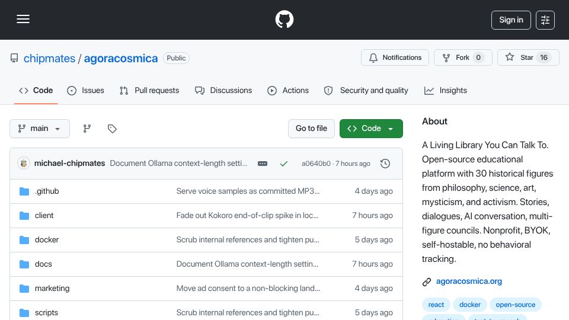569x320 pixels.
Task: Star the agoracosmica repository
Action: click(x=528, y=57)
